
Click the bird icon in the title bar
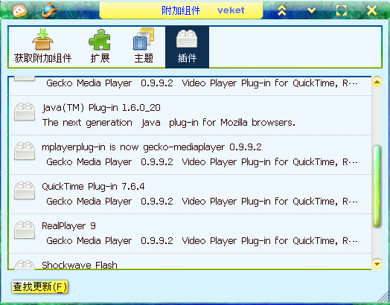[x=19, y=10]
